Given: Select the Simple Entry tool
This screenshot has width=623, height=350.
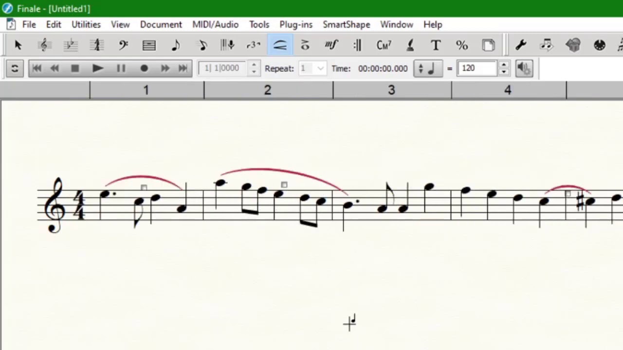Looking at the screenshot, I should [x=176, y=45].
